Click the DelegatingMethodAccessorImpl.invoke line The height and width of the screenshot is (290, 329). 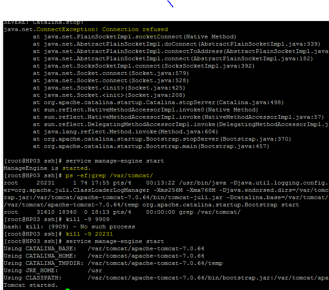(181, 124)
